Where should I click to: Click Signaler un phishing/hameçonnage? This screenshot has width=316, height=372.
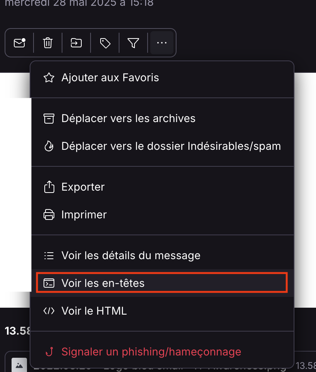[x=151, y=352]
